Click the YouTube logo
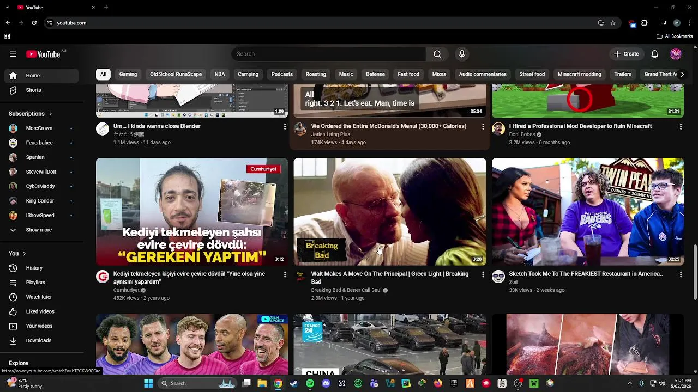The image size is (698, 392). tap(44, 54)
